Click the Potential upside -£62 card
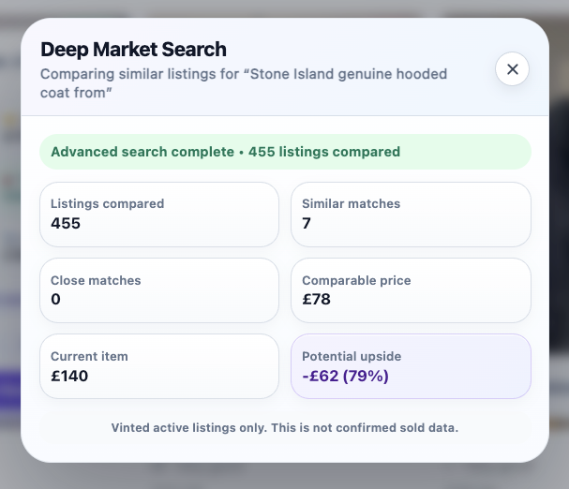 (x=411, y=366)
